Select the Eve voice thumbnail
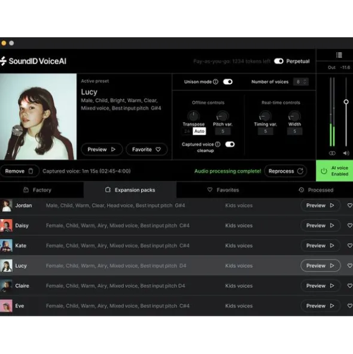The width and height of the screenshot is (353, 354). (x=6, y=306)
